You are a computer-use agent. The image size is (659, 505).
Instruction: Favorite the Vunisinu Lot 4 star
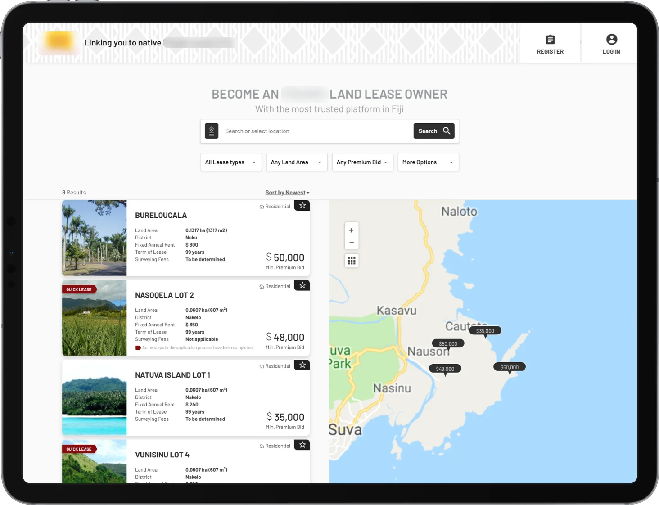[302, 445]
